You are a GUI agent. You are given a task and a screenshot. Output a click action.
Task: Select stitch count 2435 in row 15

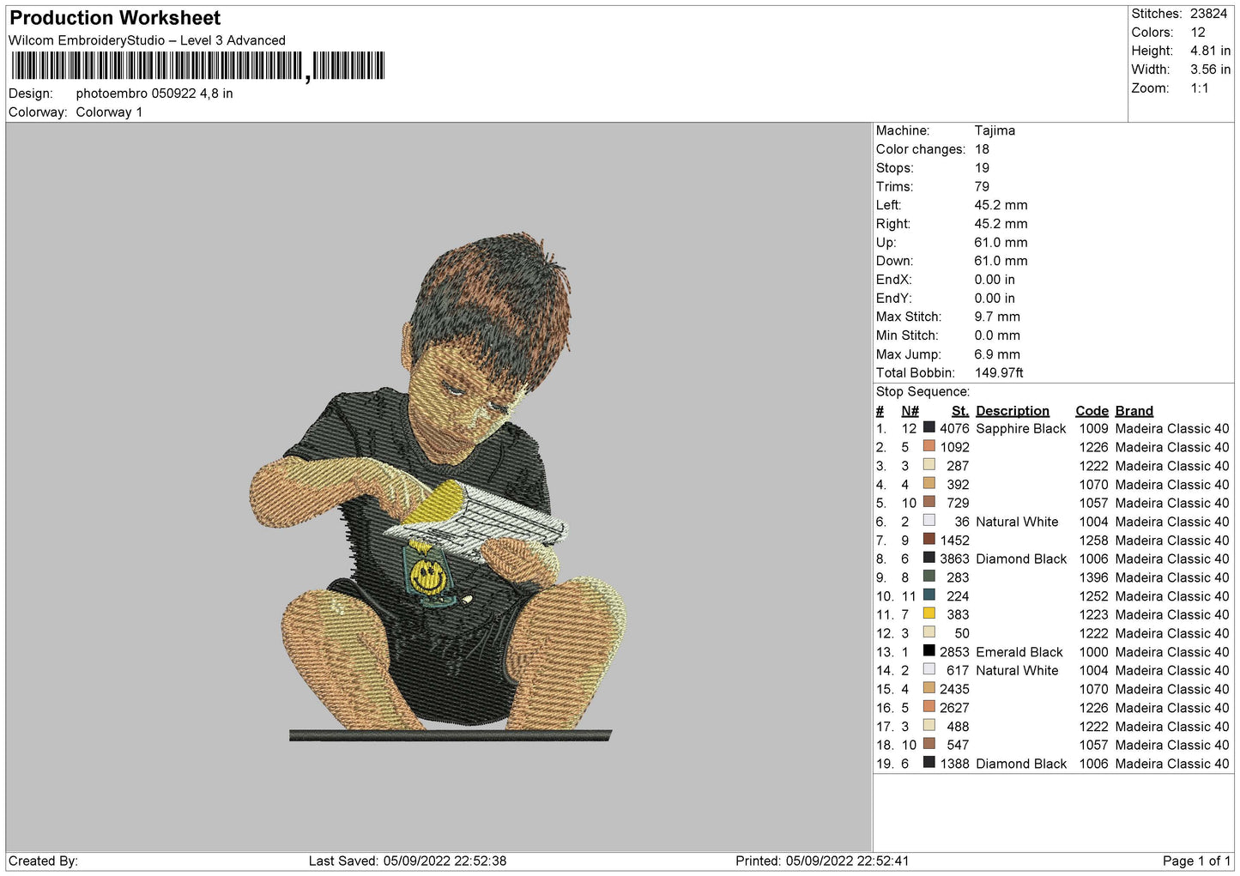click(954, 689)
